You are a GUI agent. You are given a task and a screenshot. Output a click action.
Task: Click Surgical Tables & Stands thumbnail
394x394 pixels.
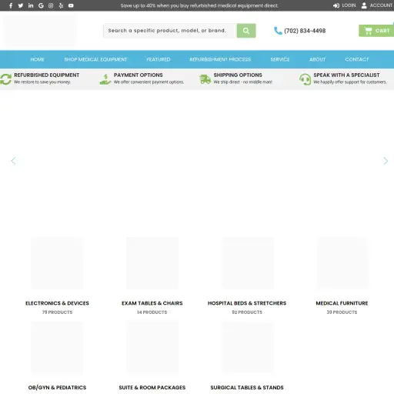tap(248, 347)
